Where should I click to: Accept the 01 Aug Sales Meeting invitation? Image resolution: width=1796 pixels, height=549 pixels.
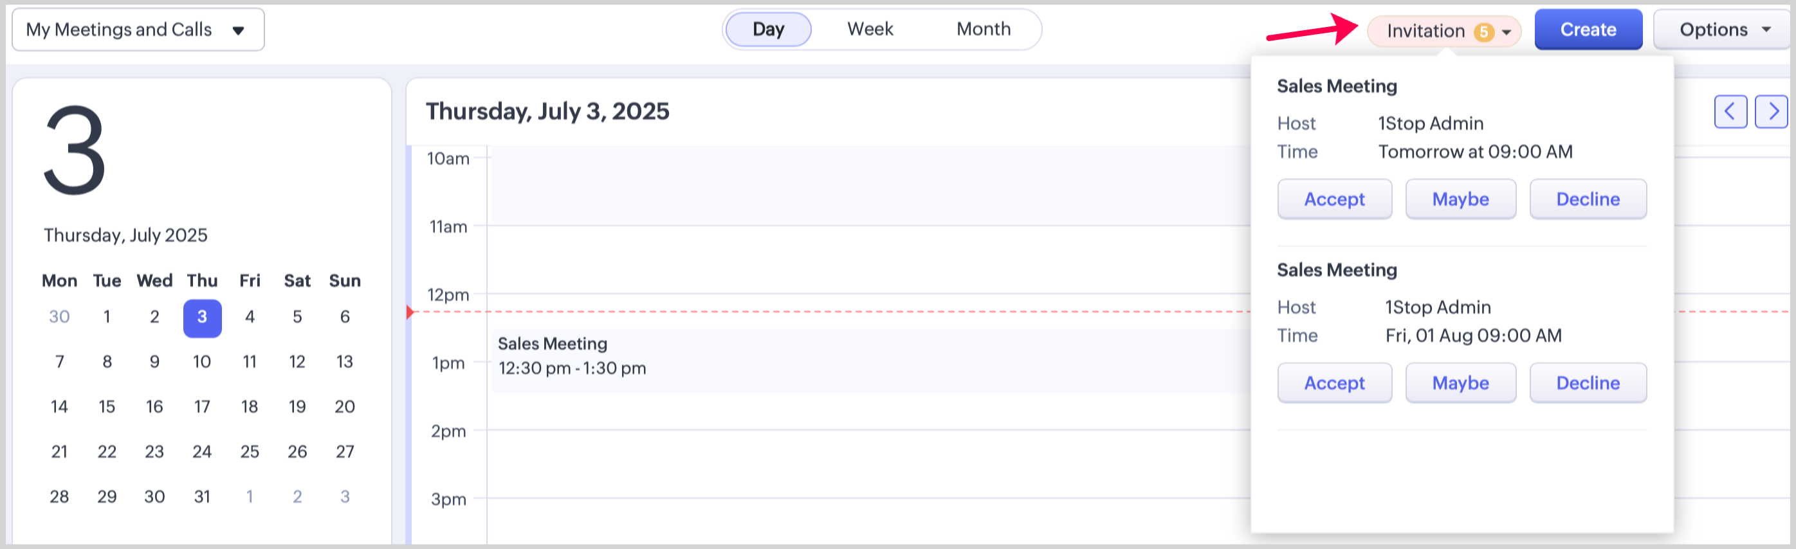click(1333, 383)
